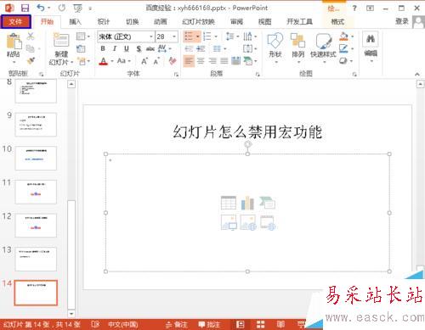Select the Format Painter brush icon

coord(31,60)
